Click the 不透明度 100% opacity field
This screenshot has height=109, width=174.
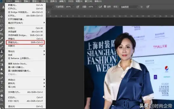coord(68,7)
